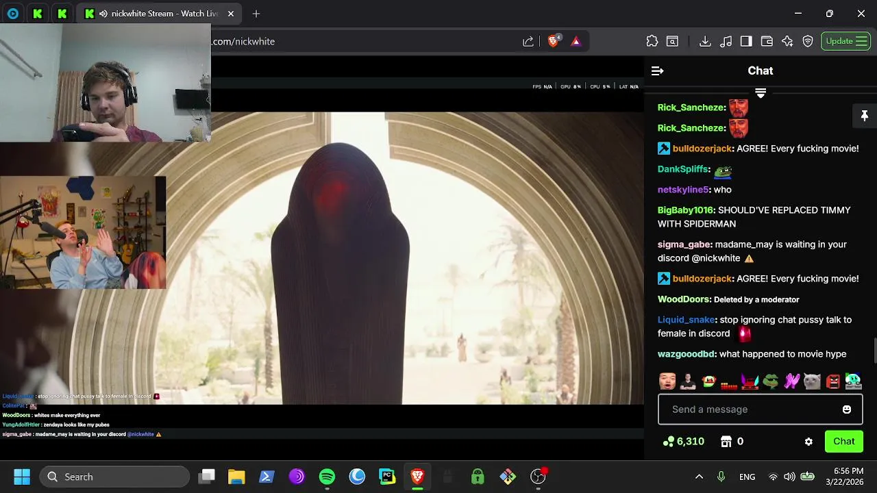Open Leo AI sparkle icon
This screenshot has width=877, height=493.
tap(787, 41)
